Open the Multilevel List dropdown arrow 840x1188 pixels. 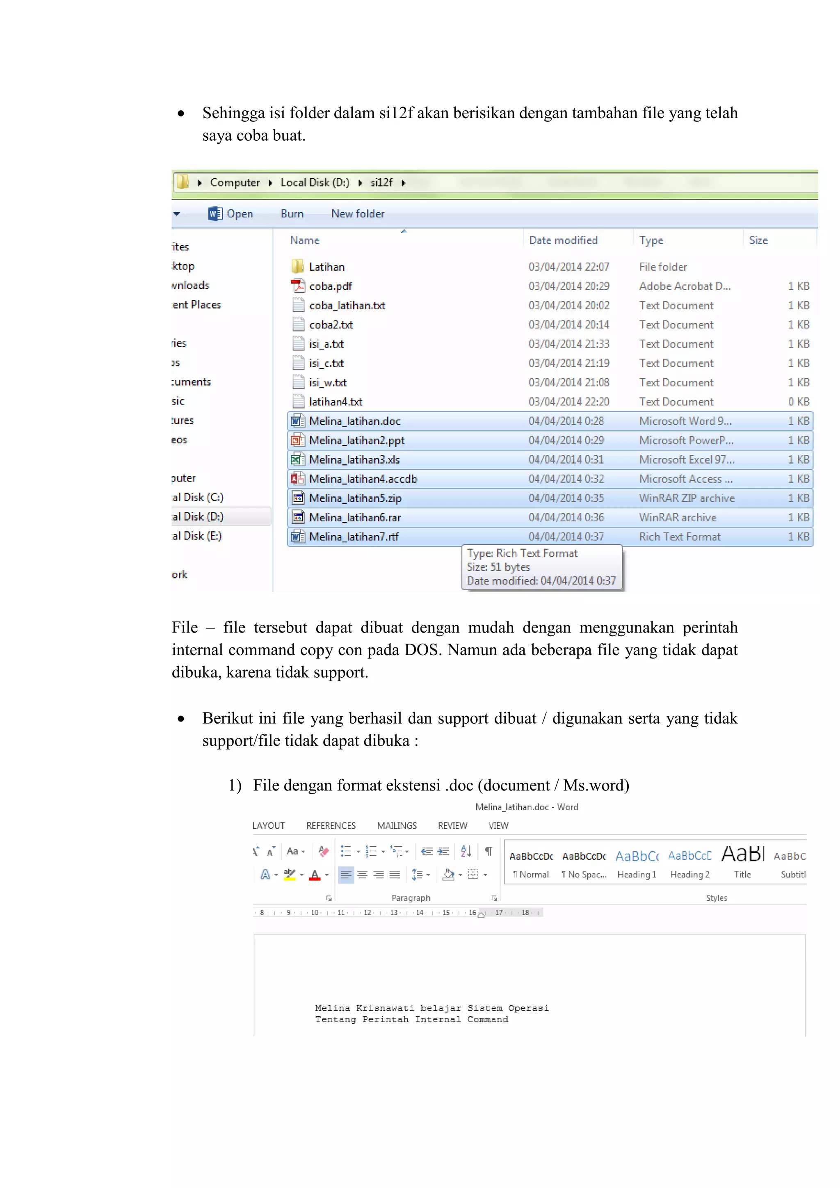(x=407, y=852)
